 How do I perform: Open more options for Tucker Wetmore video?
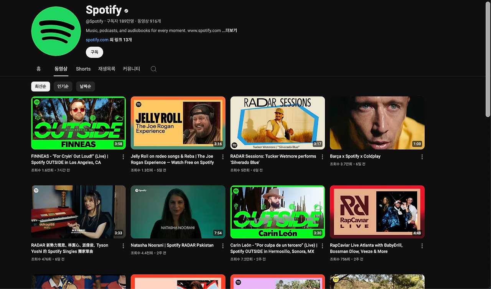(322, 157)
